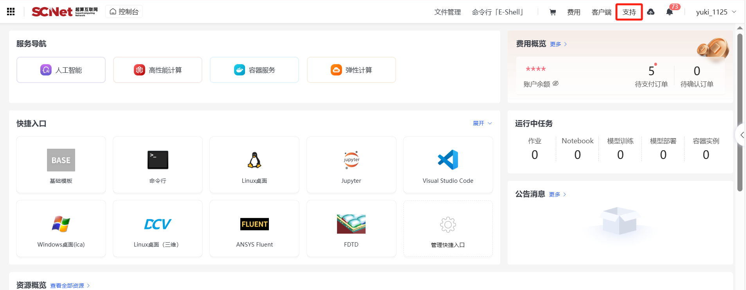Toggle account balance visibility eye icon
The image size is (746, 290).
[x=555, y=83]
